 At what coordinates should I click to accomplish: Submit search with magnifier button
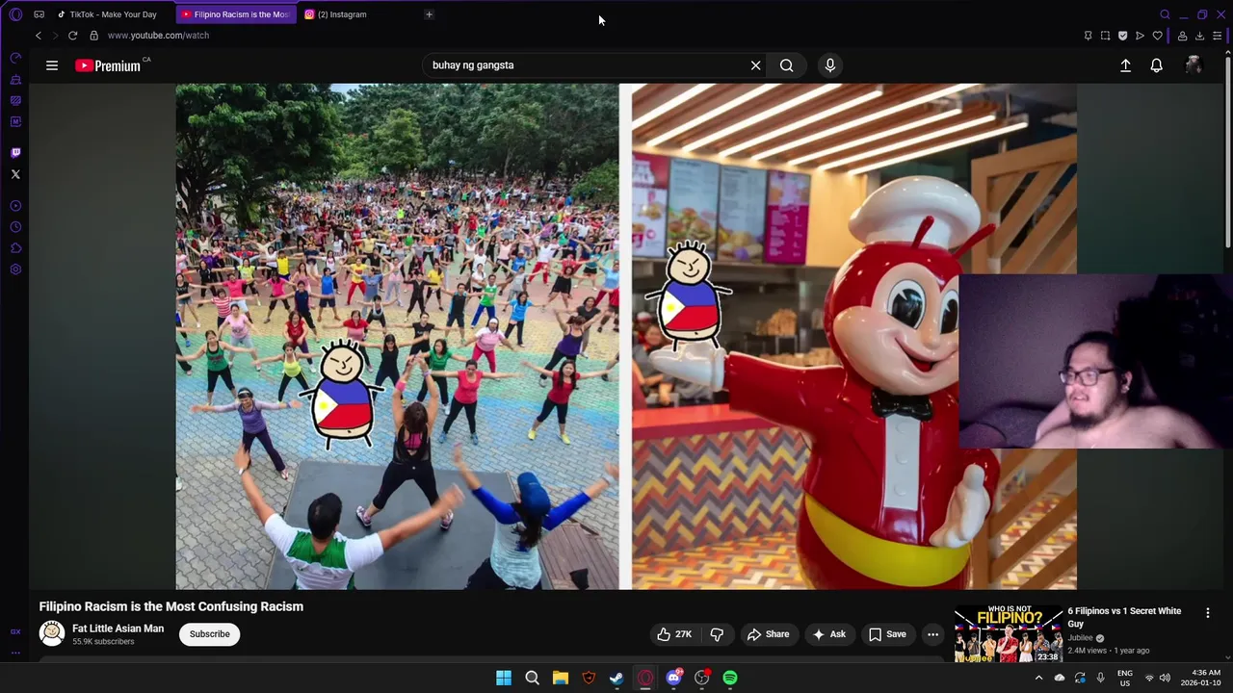coord(787,65)
